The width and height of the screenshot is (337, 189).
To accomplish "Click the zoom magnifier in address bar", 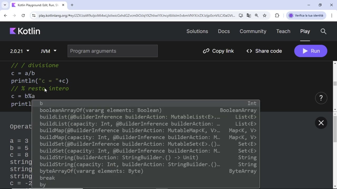I will [x=256, y=15].
